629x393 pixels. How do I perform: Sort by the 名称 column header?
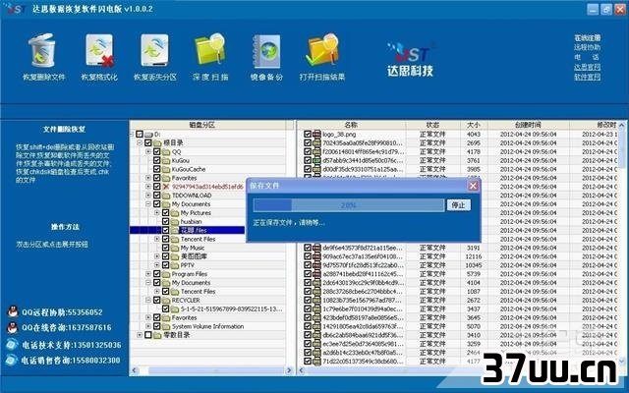coord(351,125)
